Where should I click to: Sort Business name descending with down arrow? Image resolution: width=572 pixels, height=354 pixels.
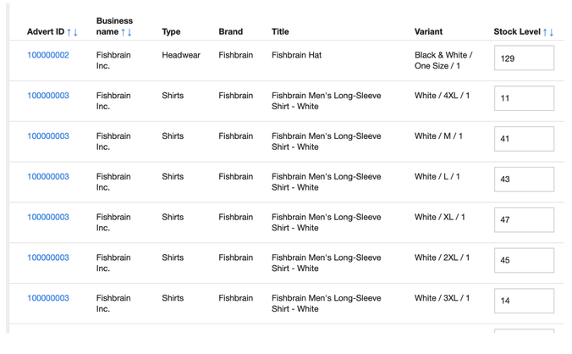point(129,32)
